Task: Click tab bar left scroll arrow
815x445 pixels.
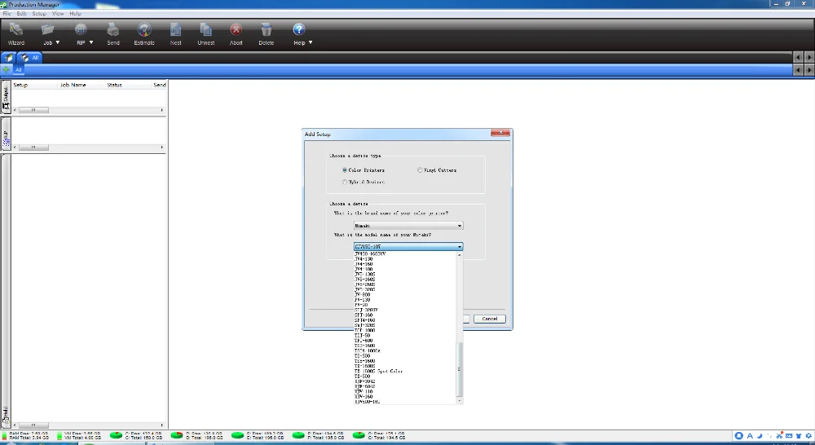Action: pyautogui.click(x=799, y=57)
